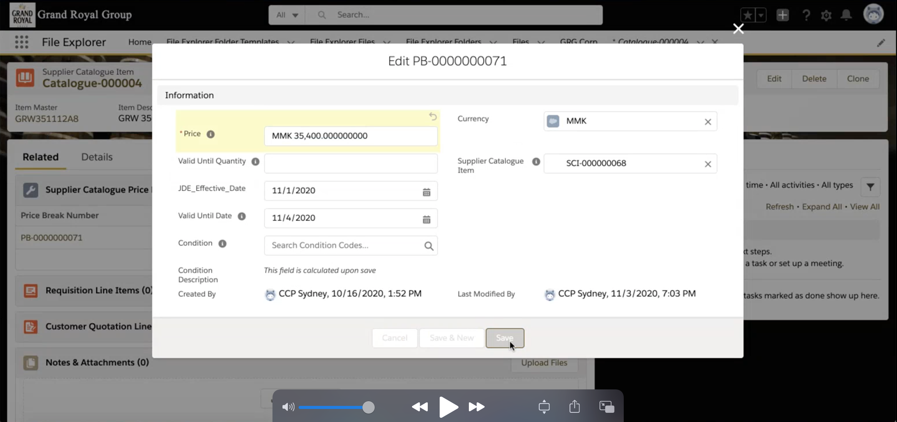
Task: Open the All search scope dropdown
Action: [x=287, y=15]
